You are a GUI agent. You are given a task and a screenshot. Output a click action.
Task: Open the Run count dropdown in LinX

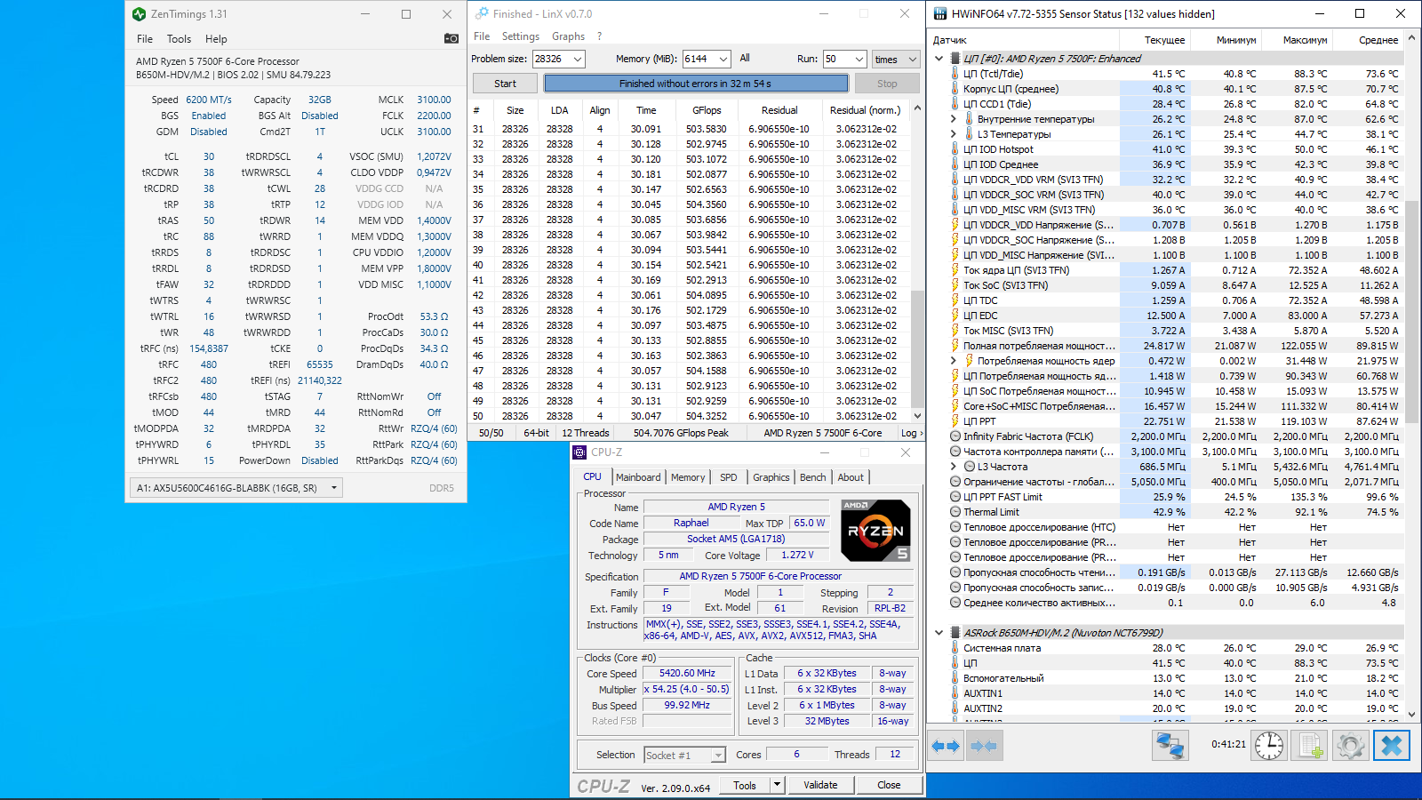[859, 59]
